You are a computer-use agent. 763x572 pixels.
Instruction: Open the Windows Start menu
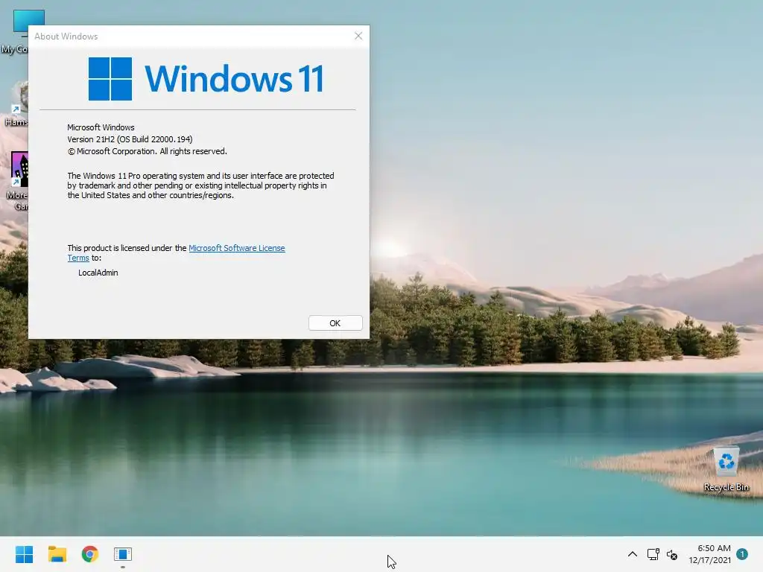pyautogui.click(x=24, y=554)
